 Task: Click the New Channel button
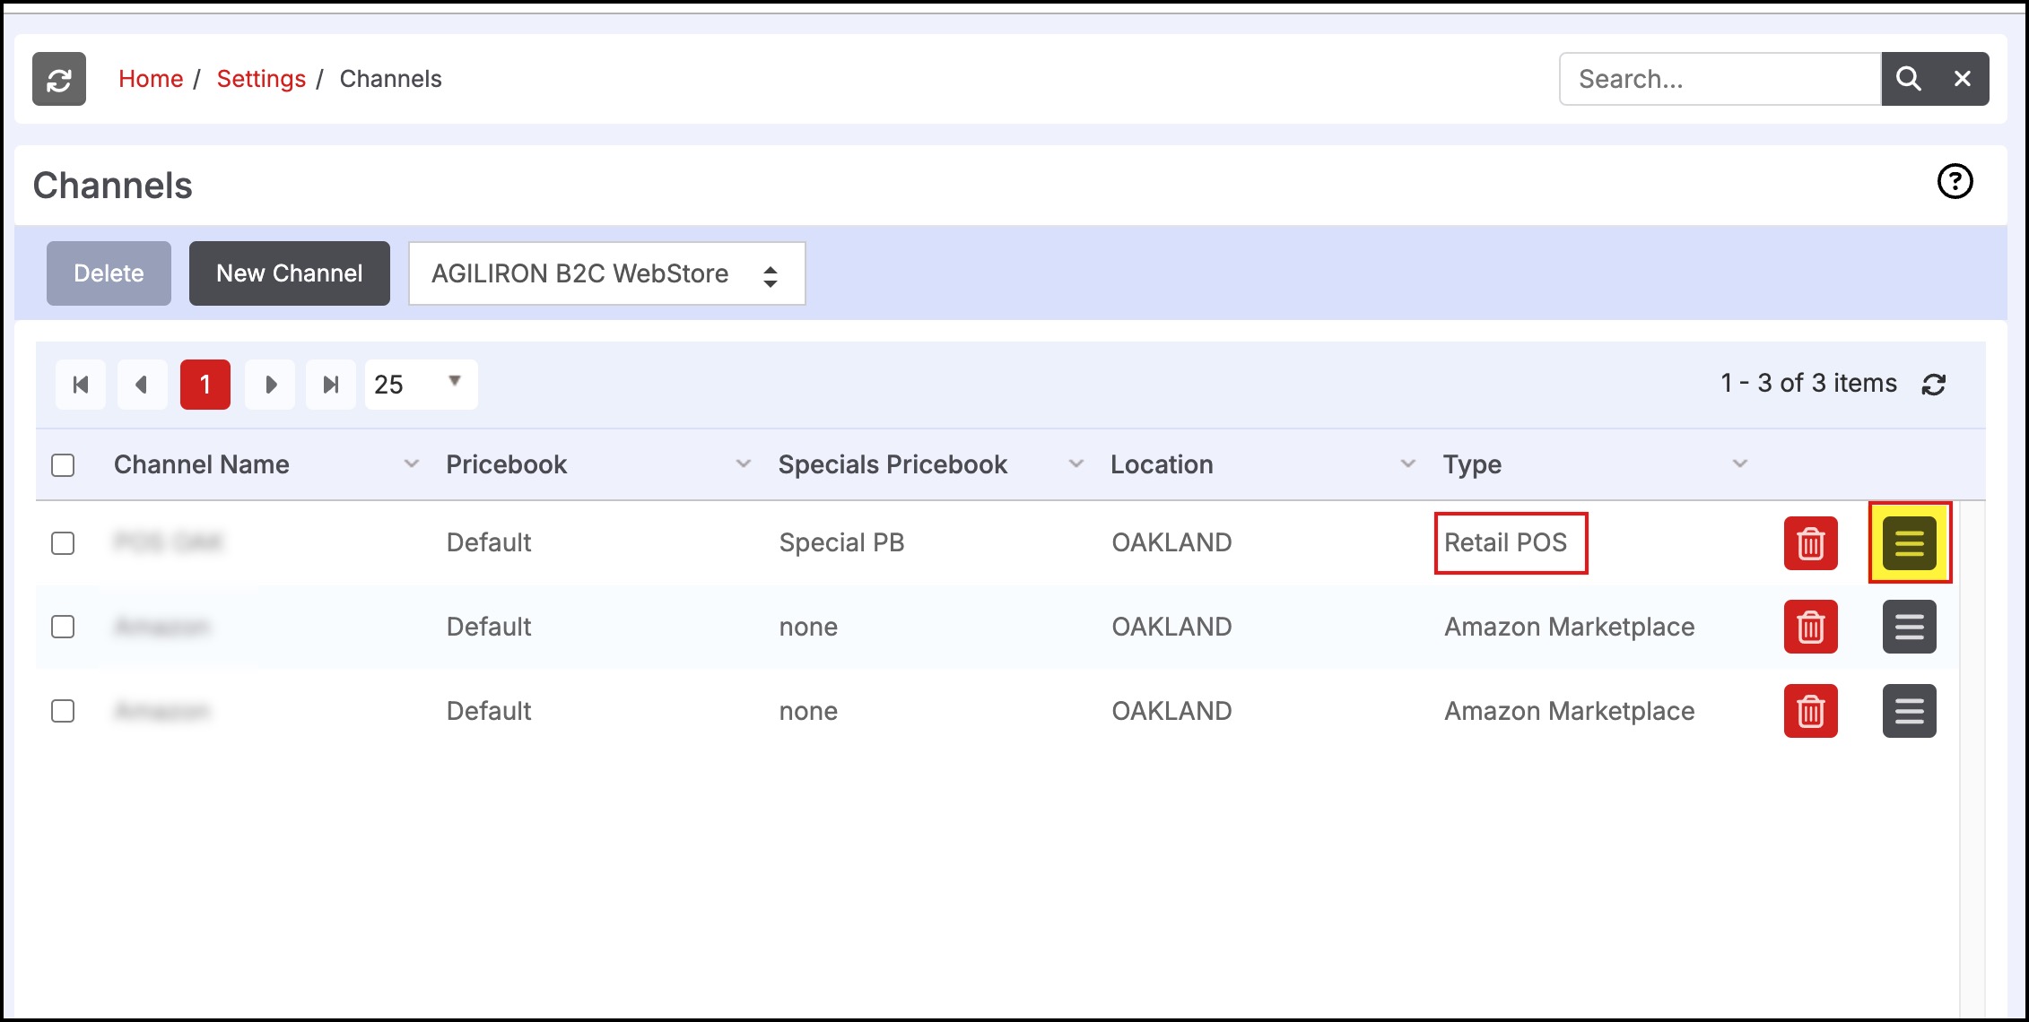click(289, 273)
